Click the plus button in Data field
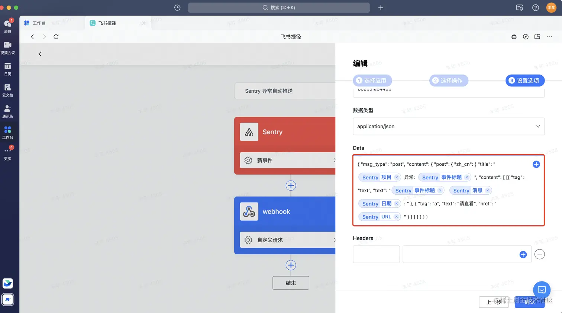 (x=536, y=164)
